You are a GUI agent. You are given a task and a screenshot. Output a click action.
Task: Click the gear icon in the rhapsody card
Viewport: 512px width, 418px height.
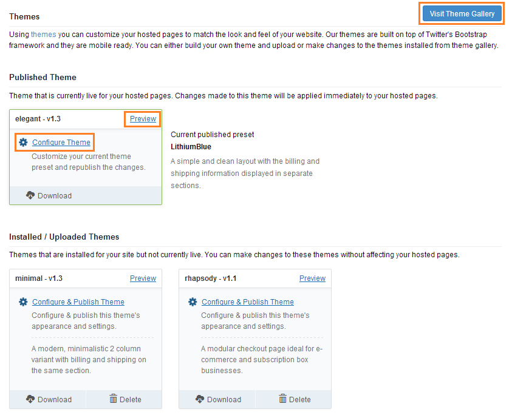193,302
